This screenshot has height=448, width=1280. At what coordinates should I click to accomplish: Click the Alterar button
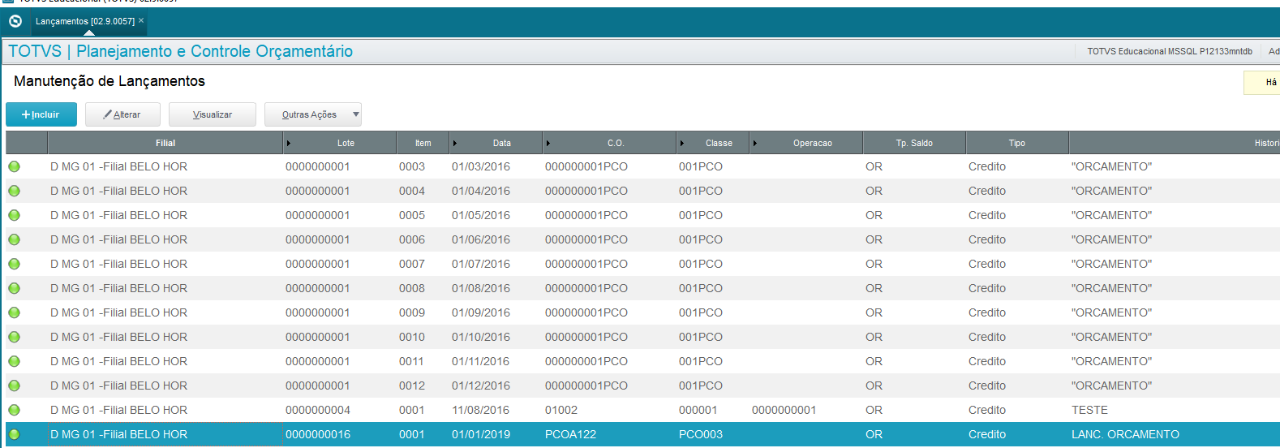point(122,114)
